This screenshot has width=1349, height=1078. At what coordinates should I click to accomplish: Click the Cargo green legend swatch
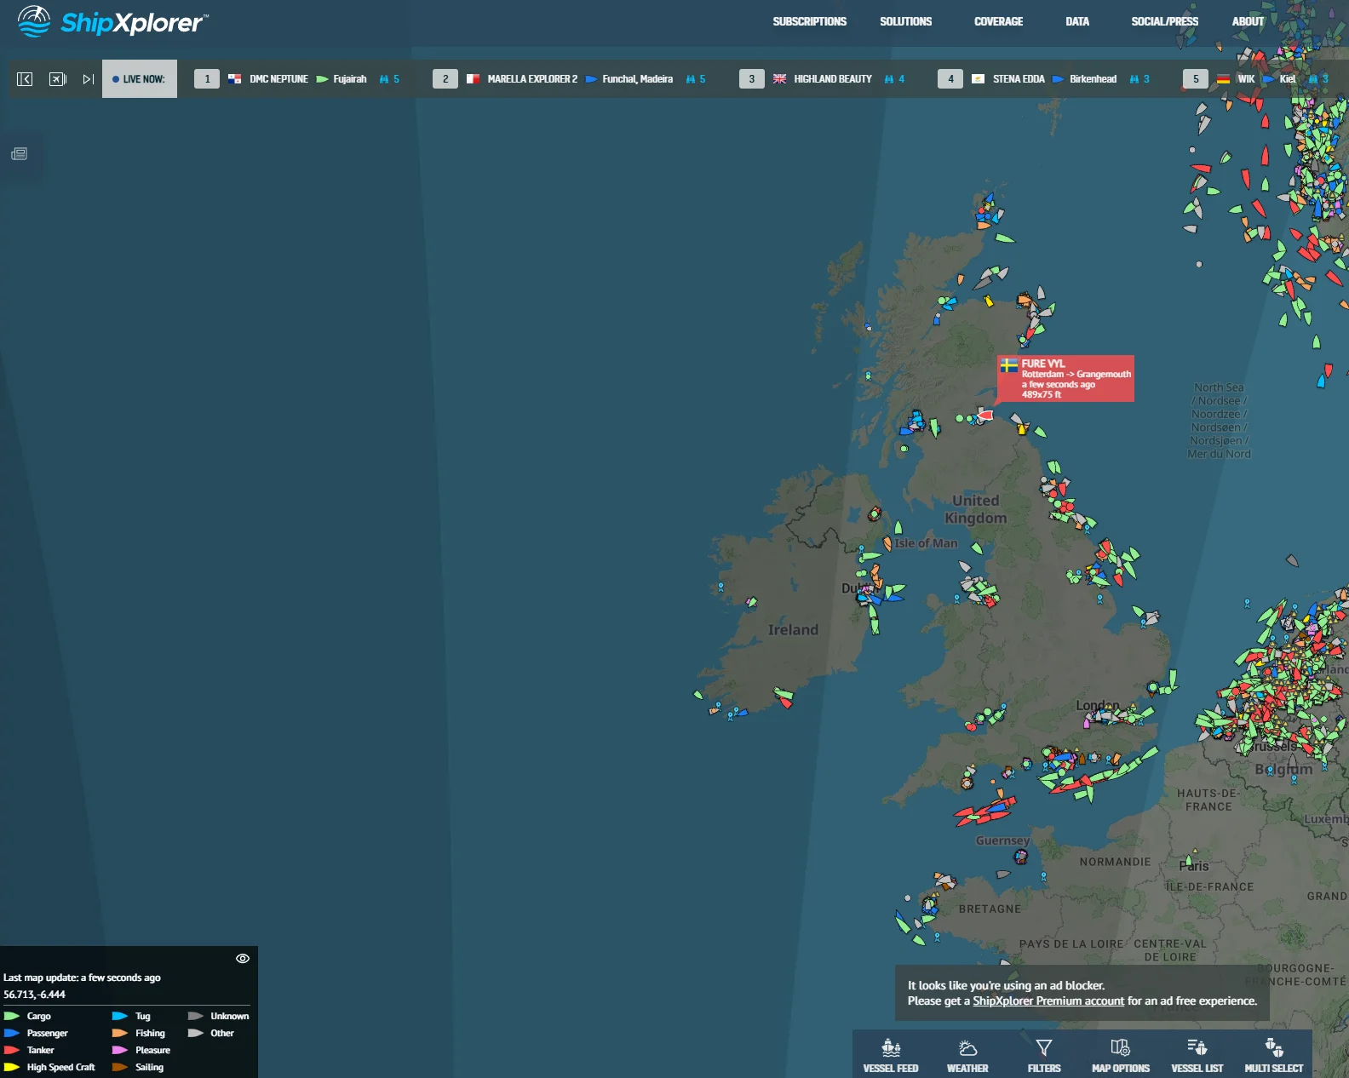click(12, 1016)
